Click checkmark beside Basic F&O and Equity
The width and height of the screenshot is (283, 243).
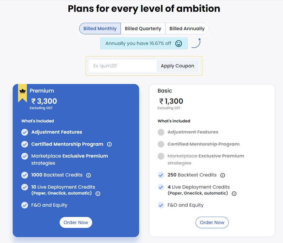(x=161, y=205)
